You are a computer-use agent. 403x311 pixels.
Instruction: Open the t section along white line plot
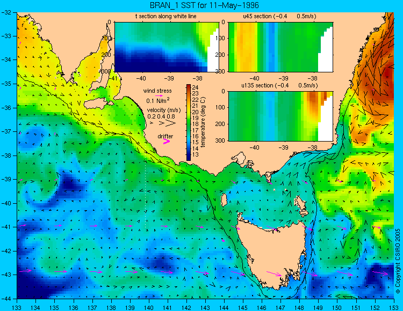(167, 47)
